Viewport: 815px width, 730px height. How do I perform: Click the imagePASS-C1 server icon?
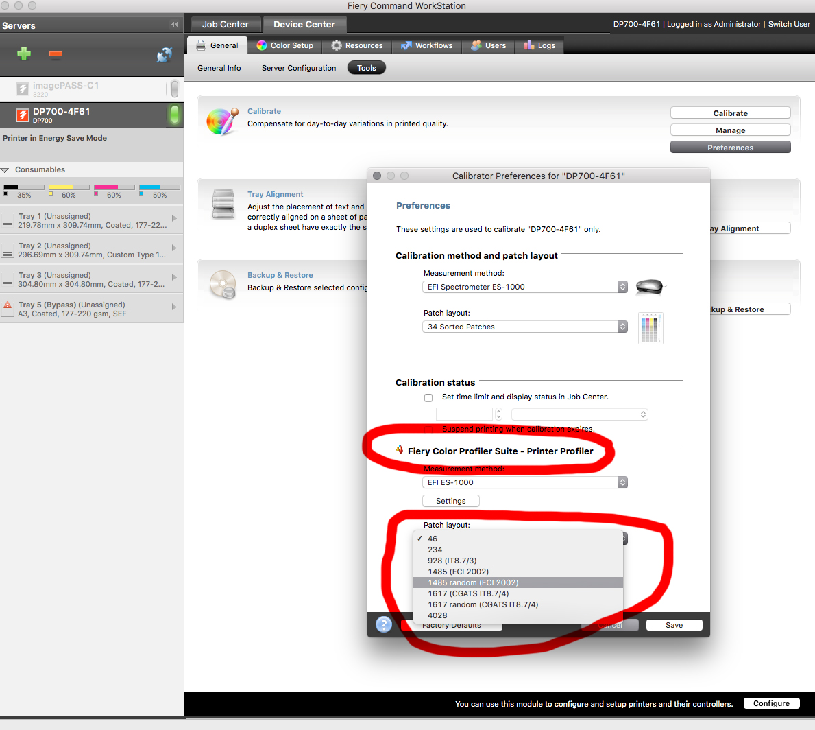coord(23,89)
